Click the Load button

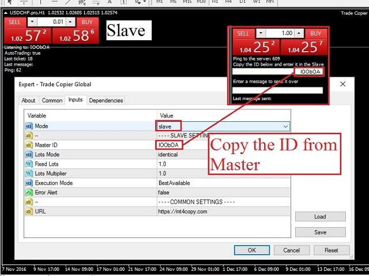pyautogui.click(x=321, y=216)
